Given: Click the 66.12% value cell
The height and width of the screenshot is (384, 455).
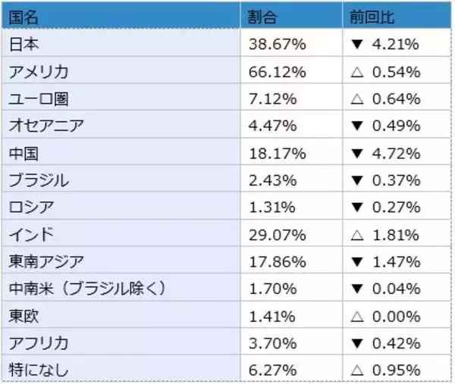Looking at the screenshot, I should (278, 72).
